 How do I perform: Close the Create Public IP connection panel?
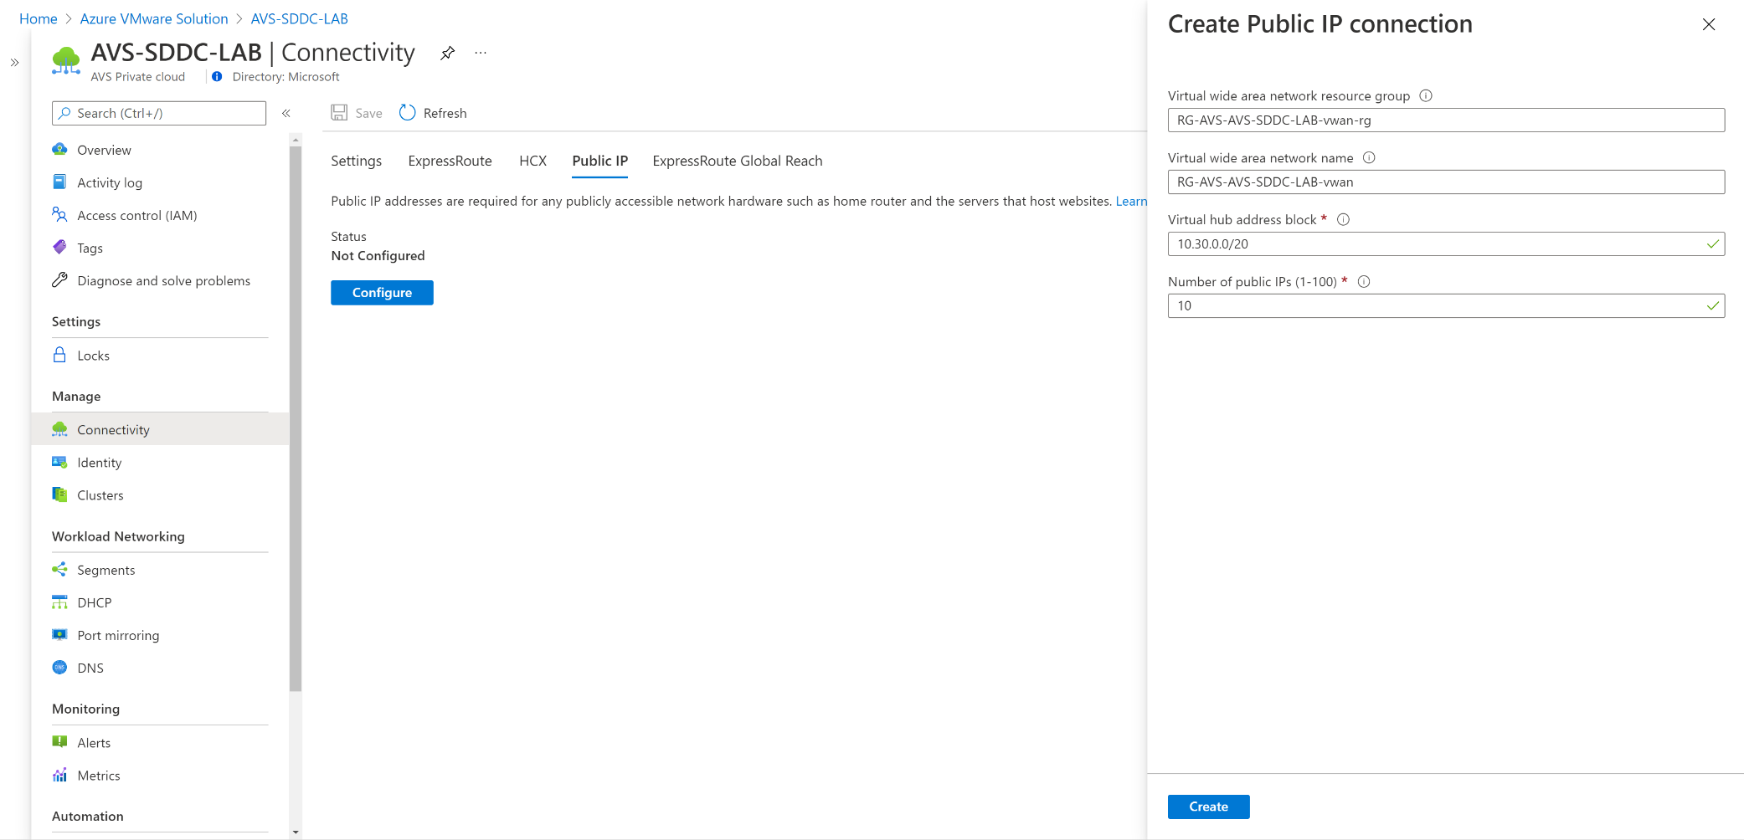coord(1709,24)
